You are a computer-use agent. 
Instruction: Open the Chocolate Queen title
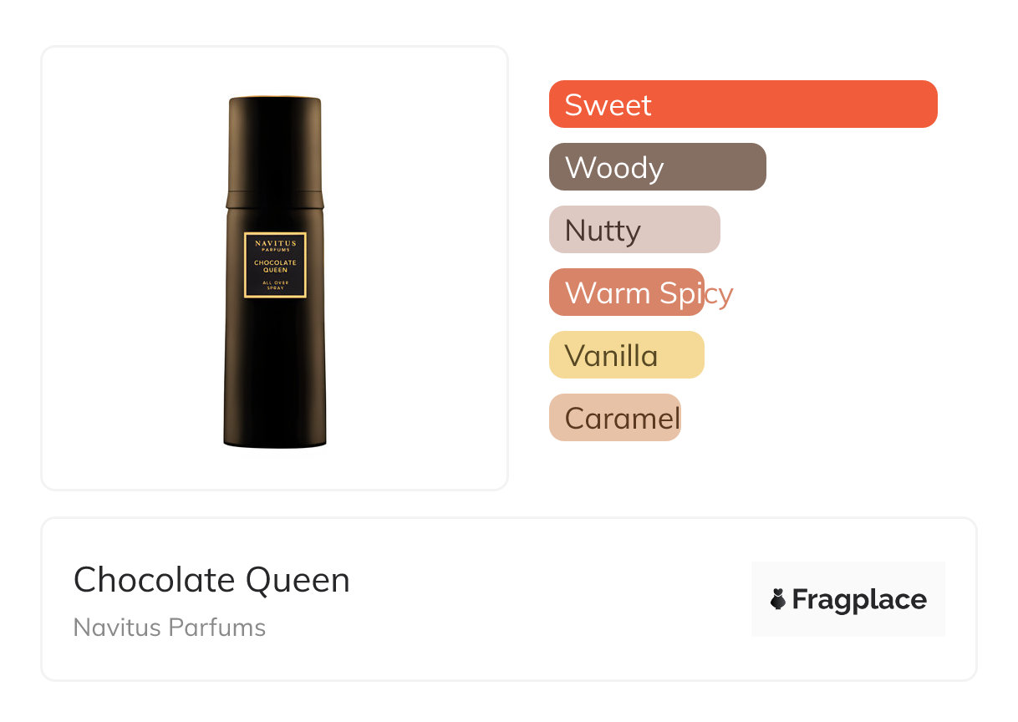(x=211, y=580)
